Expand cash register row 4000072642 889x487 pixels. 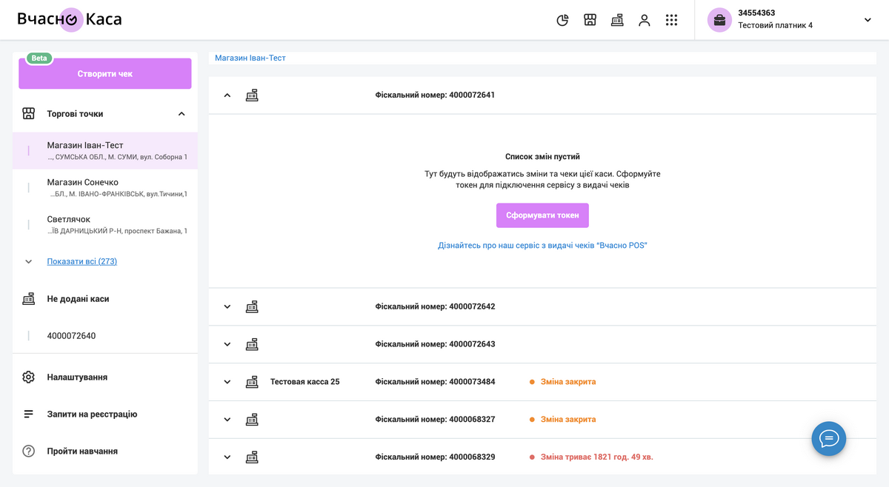tap(227, 306)
